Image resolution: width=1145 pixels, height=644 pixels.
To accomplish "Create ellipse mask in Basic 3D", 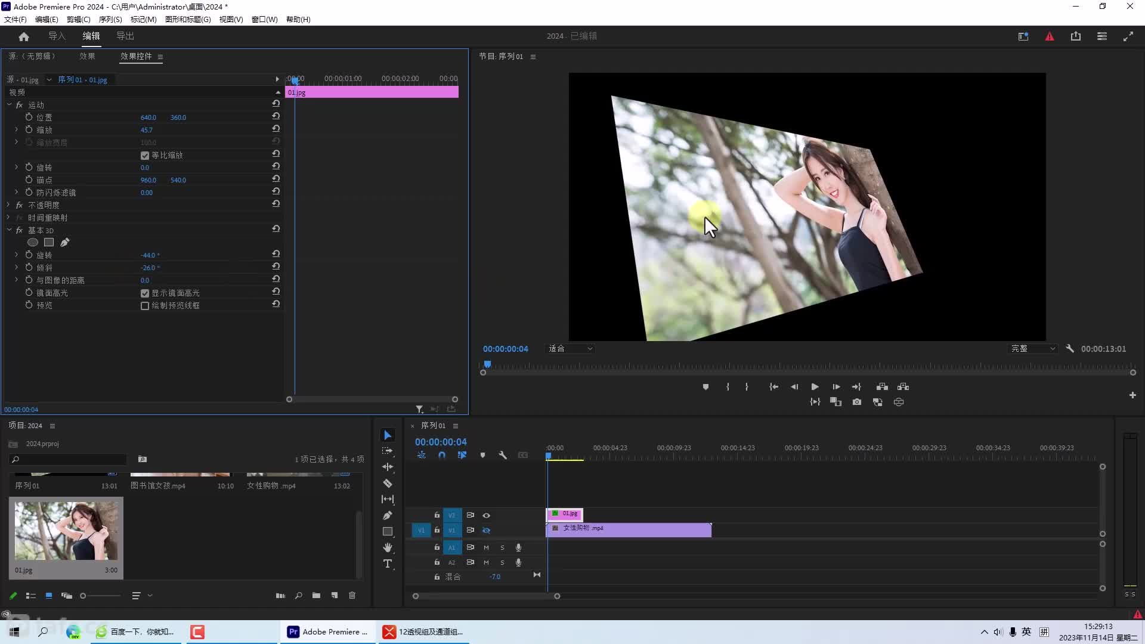I will (x=33, y=242).
